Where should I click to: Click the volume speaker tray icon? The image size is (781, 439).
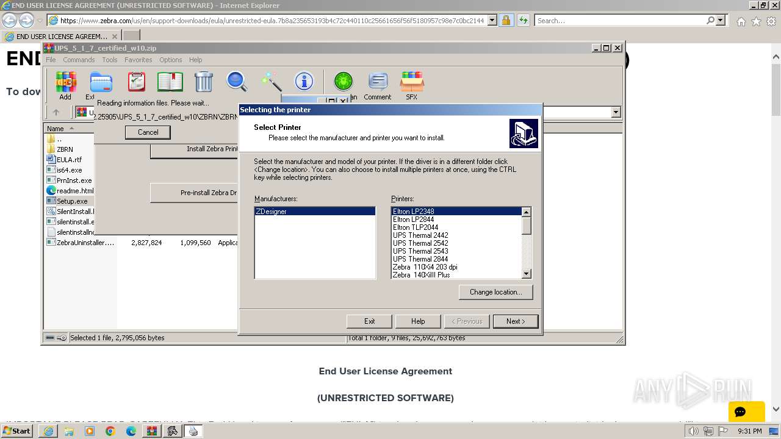tap(693, 431)
